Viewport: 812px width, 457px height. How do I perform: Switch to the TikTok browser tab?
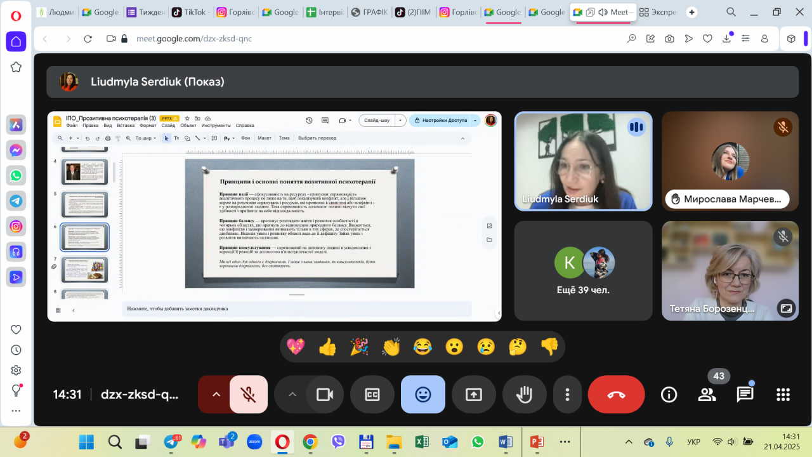(x=189, y=12)
